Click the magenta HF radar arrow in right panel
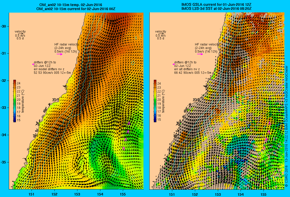This screenshot has width=290, height=197. tap(200, 54)
